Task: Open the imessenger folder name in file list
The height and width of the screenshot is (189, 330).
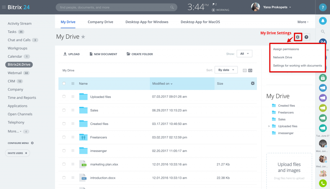Action: point(99,151)
